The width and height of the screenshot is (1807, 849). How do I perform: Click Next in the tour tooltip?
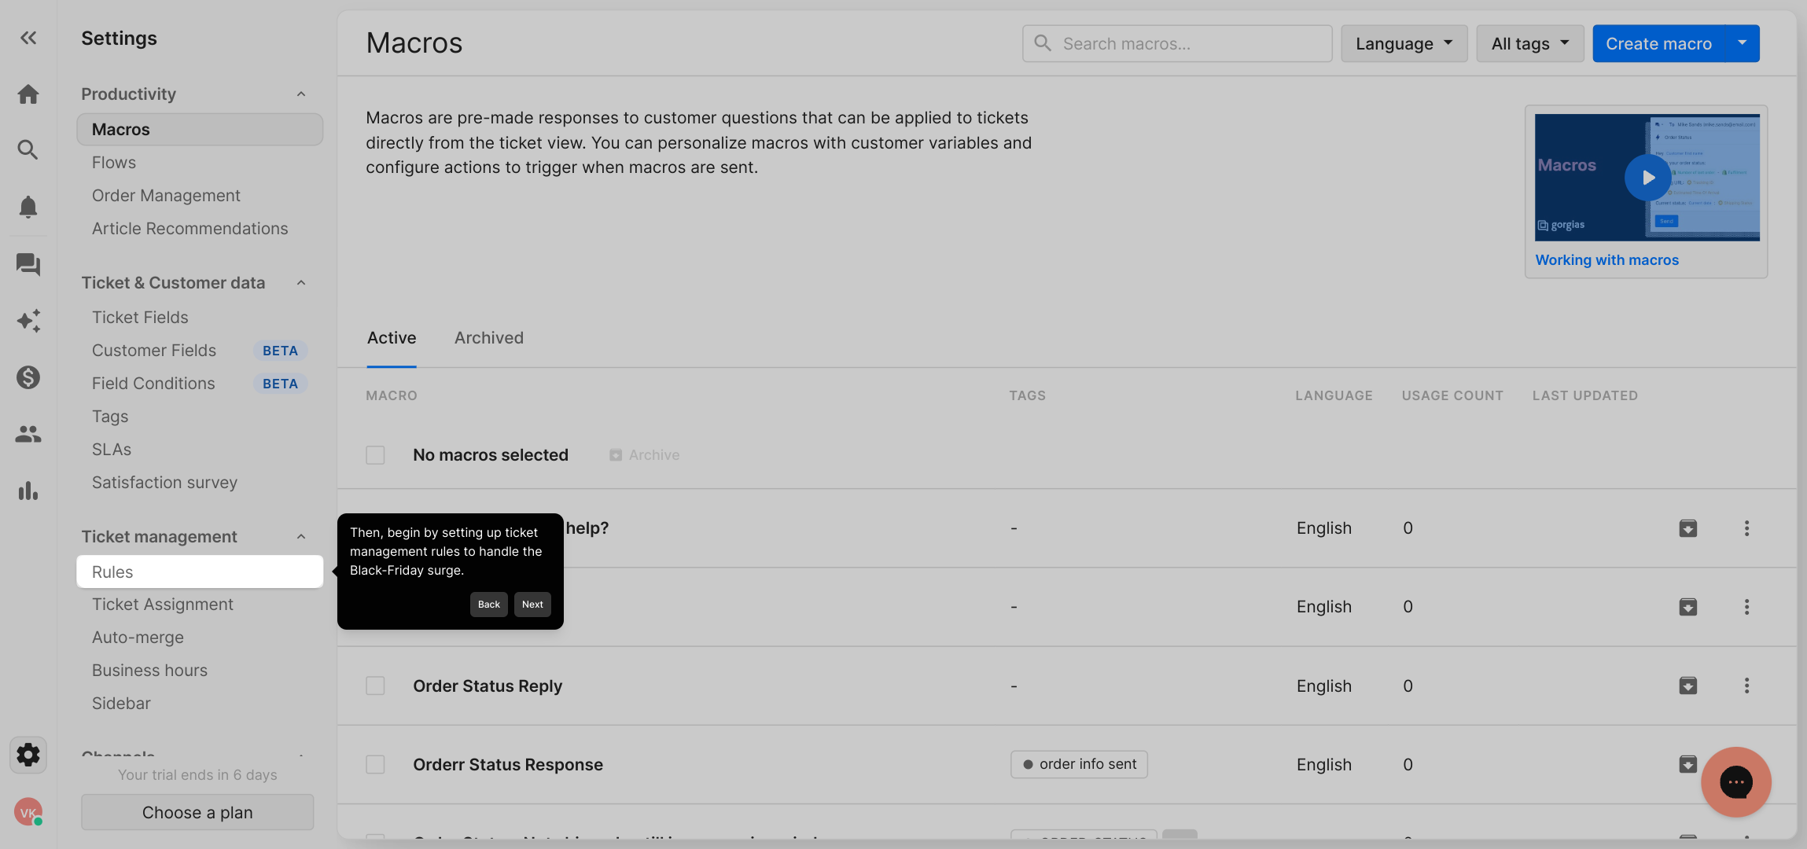pyautogui.click(x=532, y=605)
